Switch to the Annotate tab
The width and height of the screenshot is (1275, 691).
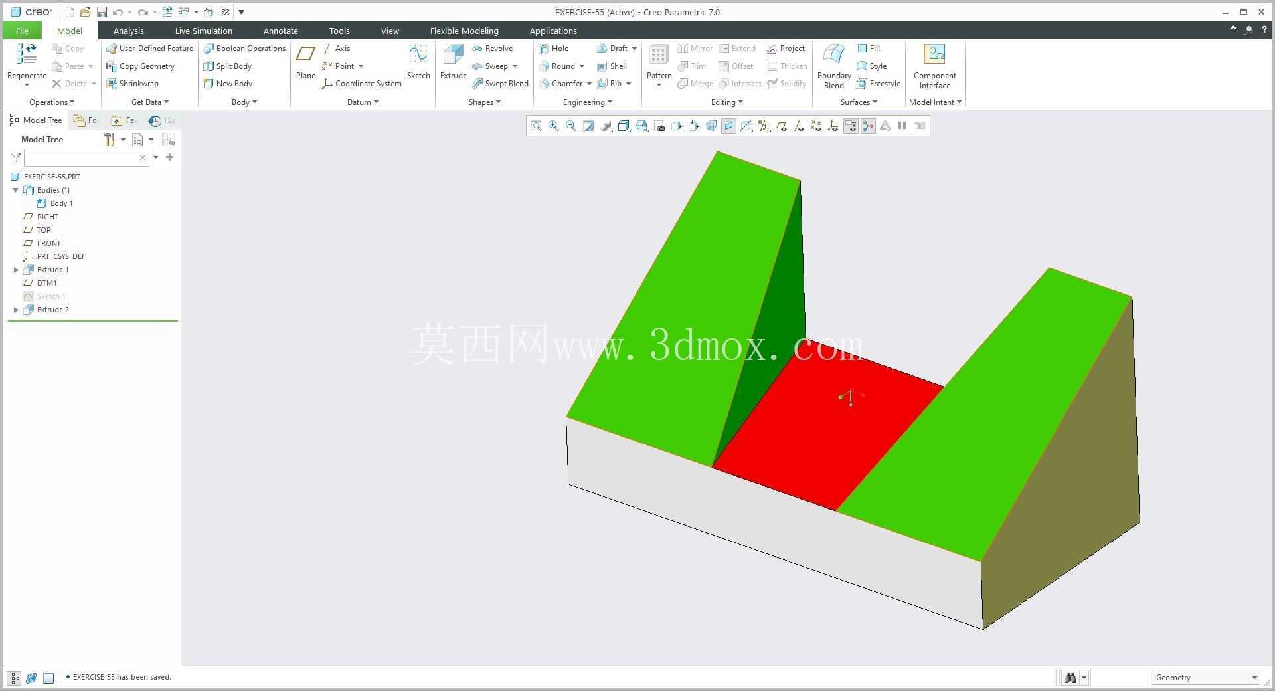coord(280,31)
